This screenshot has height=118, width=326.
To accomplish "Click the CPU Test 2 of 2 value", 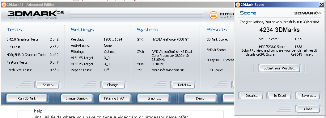I will click(54, 47).
